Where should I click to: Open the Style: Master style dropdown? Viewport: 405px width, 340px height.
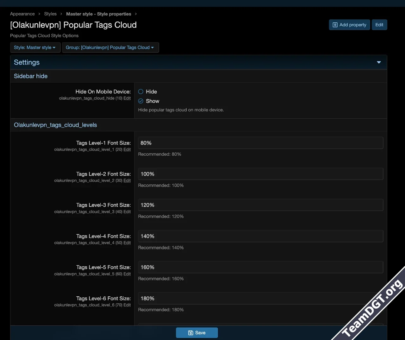coord(35,47)
